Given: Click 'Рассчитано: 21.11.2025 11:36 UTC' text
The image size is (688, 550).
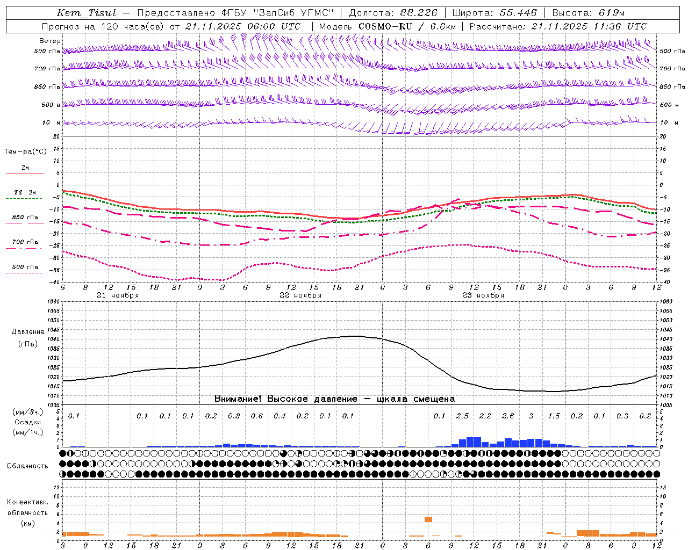Looking at the screenshot, I should tap(558, 26).
